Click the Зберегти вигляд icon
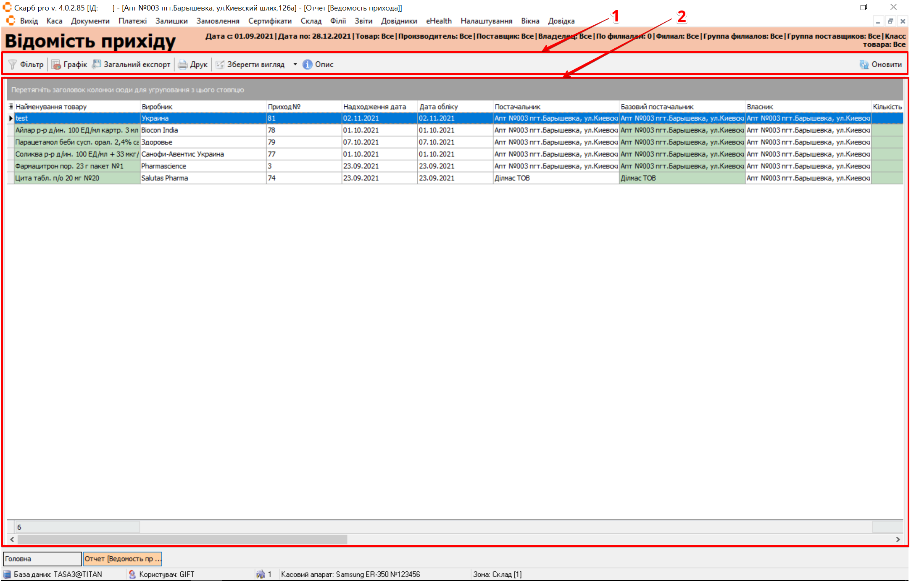 pyautogui.click(x=220, y=64)
